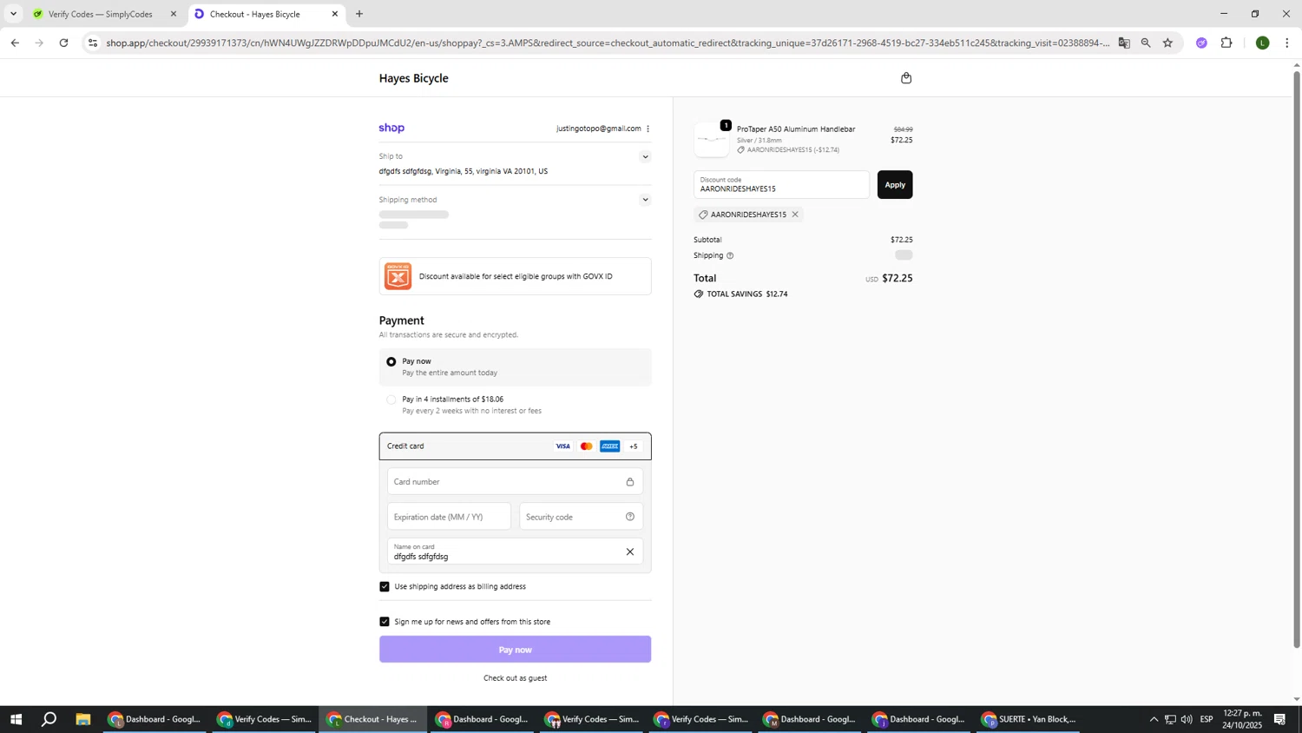Viewport: 1302px width, 733px height.
Task: Expand the Shipping method section
Action: [645, 200]
